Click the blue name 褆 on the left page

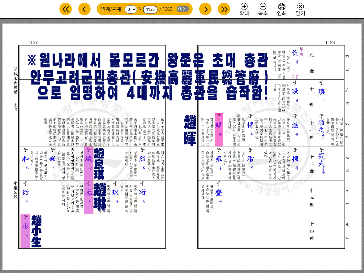(x=53, y=159)
